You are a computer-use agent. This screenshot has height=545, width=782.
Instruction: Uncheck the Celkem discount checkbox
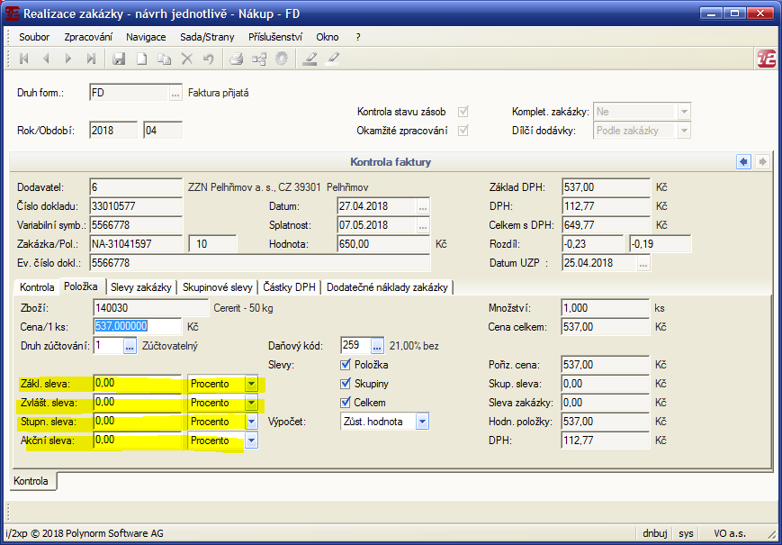[346, 403]
